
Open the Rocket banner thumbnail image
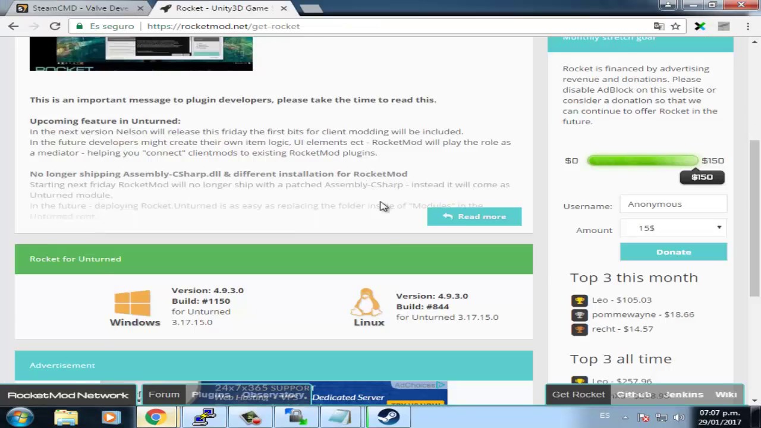[141, 53]
